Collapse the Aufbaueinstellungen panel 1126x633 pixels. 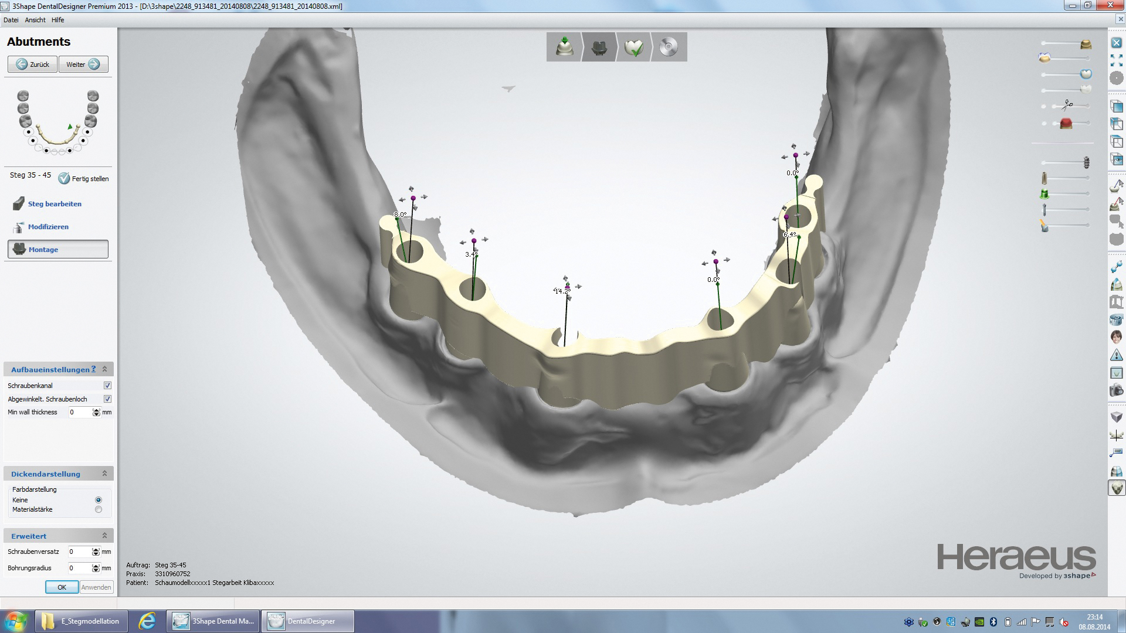click(x=104, y=369)
